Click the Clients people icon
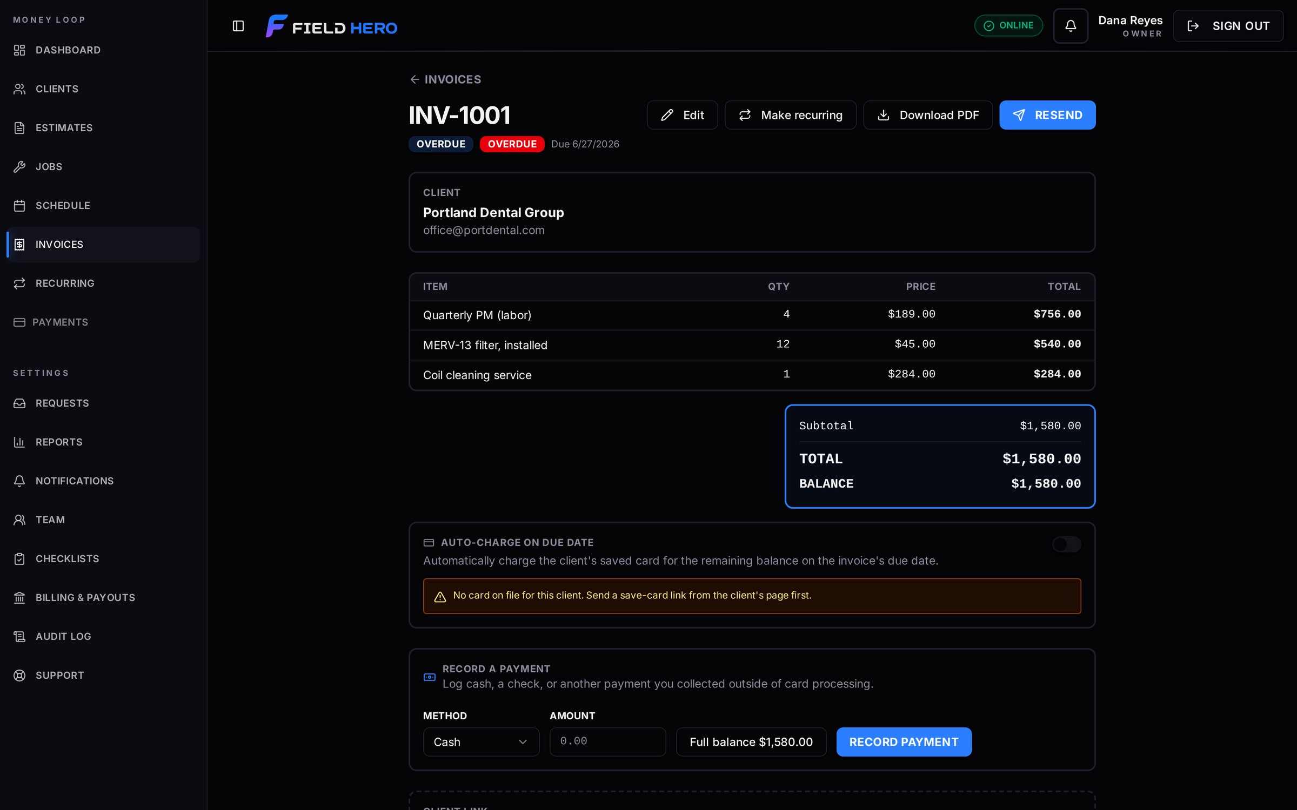The height and width of the screenshot is (810, 1297). point(19,89)
